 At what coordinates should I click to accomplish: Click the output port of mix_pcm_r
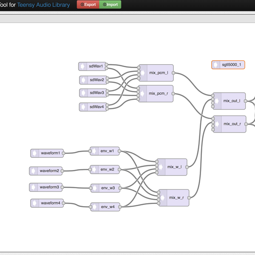[x=173, y=93]
